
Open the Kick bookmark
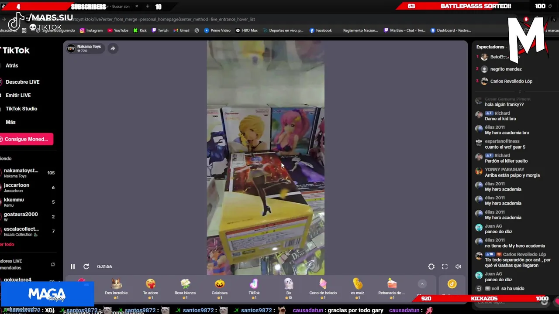140,31
